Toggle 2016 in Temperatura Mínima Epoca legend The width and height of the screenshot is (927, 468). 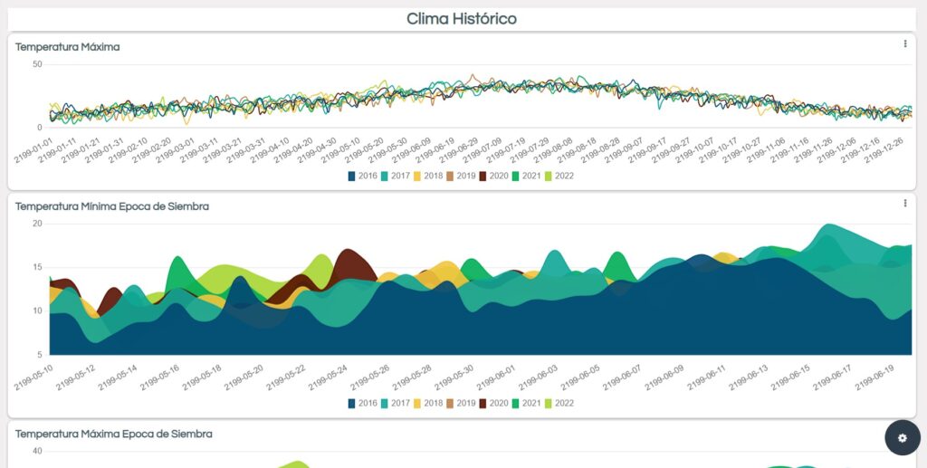[362, 404]
